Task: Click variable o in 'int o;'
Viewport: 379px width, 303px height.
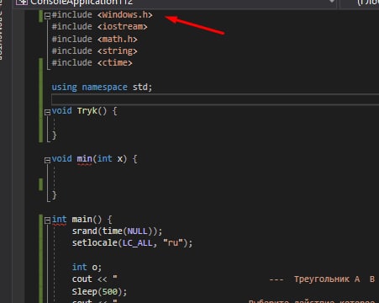Action: point(95,267)
